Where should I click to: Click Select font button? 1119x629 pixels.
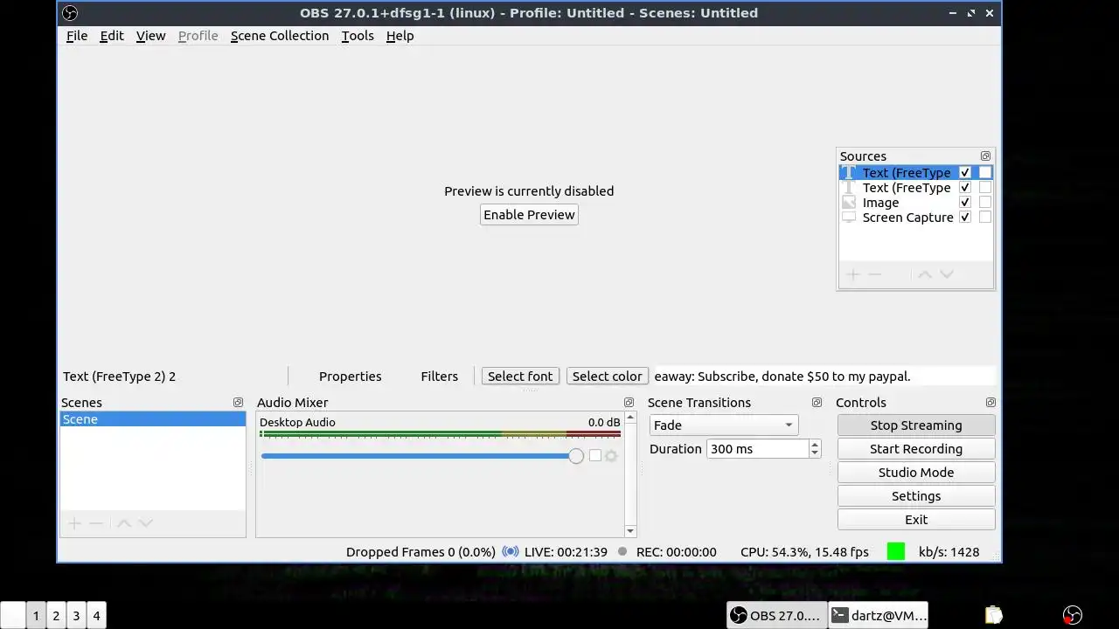520,377
